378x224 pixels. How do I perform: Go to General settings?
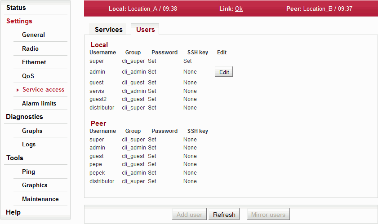33,35
